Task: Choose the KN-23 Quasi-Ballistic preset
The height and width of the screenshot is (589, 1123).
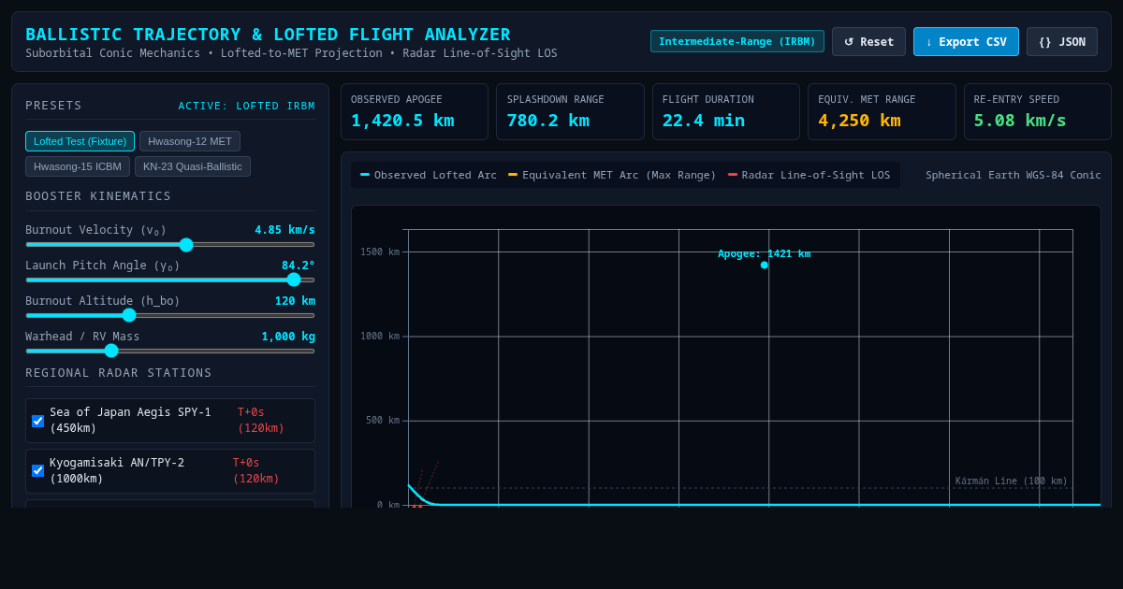Action: (x=193, y=166)
